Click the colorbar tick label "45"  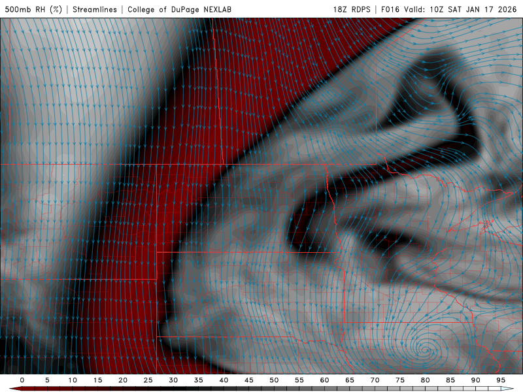pos(249,380)
